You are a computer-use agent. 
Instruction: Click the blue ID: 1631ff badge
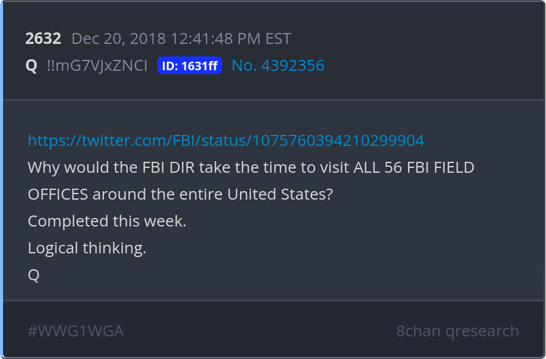point(189,66)
